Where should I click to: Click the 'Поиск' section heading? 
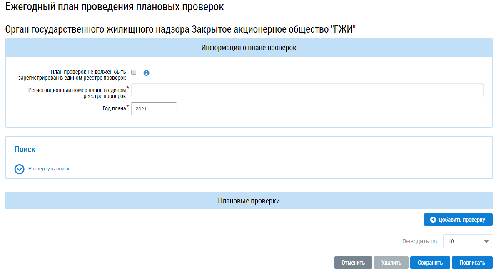point(25,149)
